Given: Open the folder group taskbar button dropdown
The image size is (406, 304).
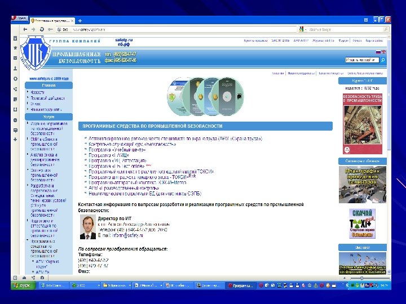Looking at the screenshot, I should [130, 285].
